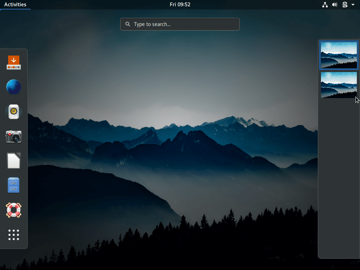Click the Activities button
Screen dimensions: 360x270
[15, 5]
